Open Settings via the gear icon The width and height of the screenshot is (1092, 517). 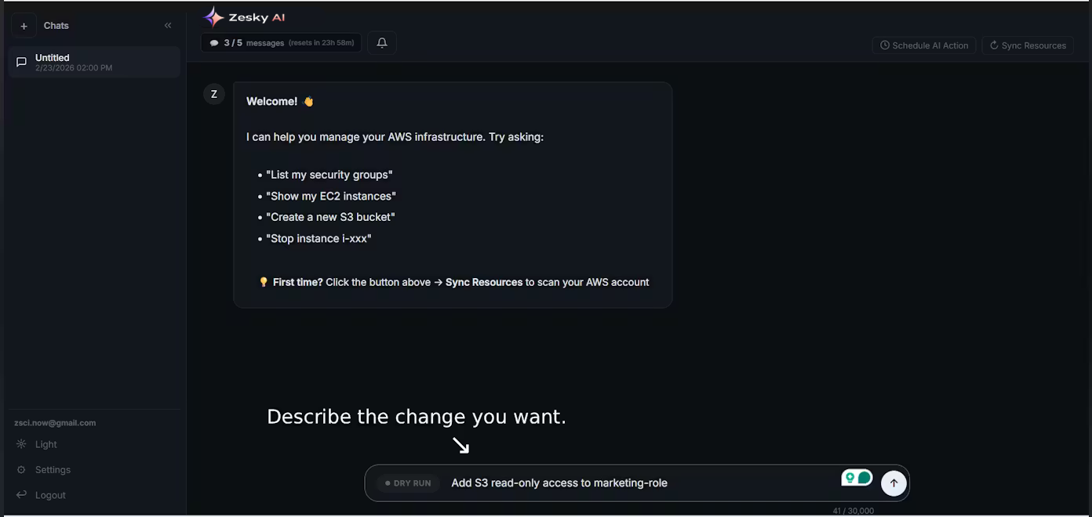[21, 469]
